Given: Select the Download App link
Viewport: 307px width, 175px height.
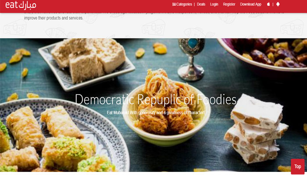Looking at the screenshot, I should pyautogui.click(x=250, y=4).
